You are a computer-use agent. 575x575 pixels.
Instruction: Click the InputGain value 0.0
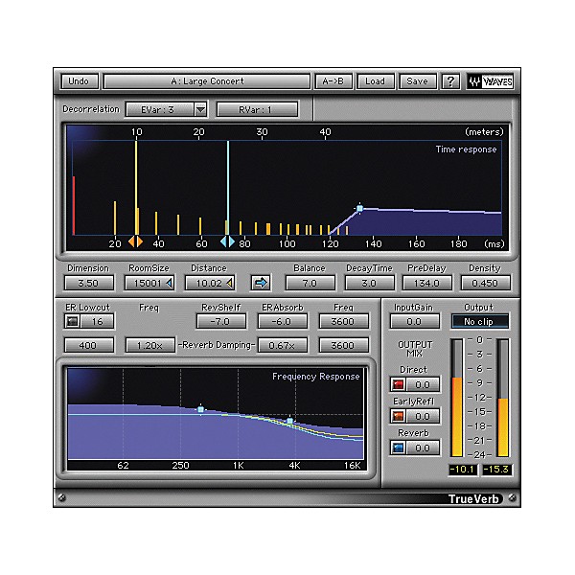coord(414,322)
